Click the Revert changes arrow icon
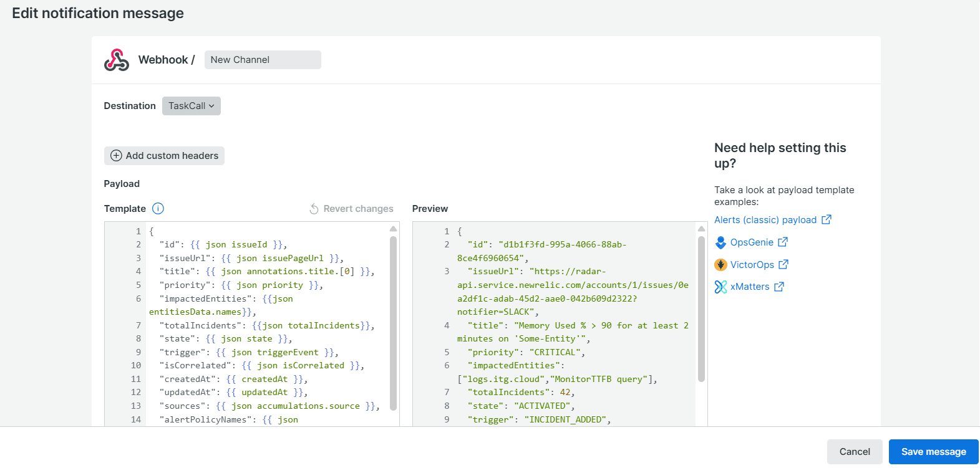This screenshot has height=468, width=980. coord(314,209)
